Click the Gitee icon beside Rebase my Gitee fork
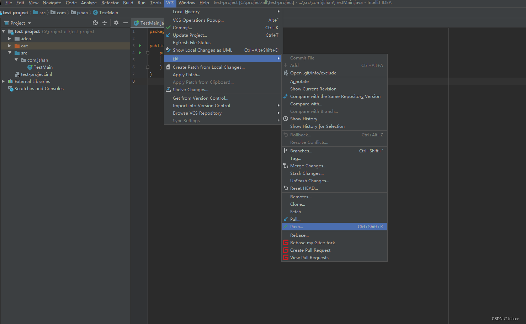This screenshot has height=324, width=526. pos(286,243)
